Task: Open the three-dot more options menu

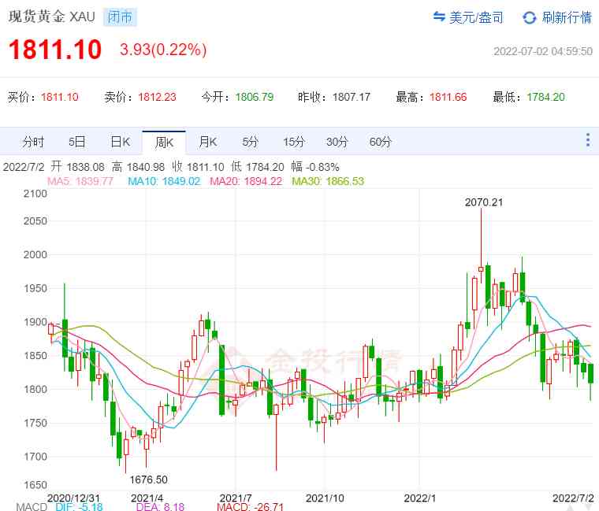Action: (587, 140)
